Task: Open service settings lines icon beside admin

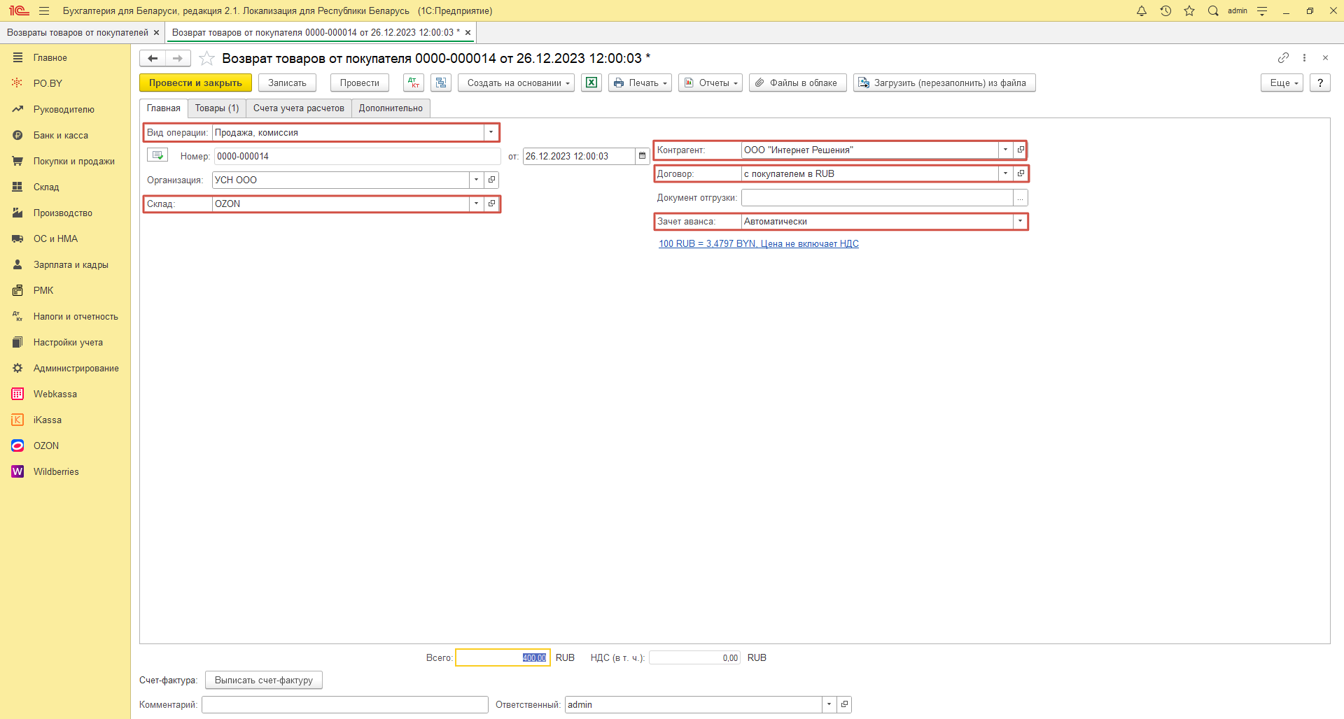Action: 1262,10
